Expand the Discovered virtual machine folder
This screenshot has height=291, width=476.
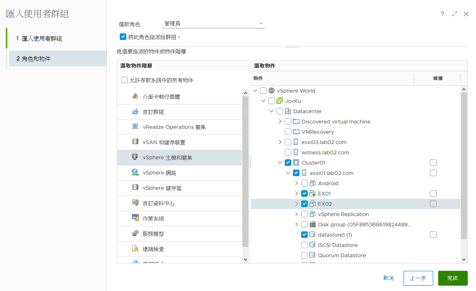pos(280,121)
